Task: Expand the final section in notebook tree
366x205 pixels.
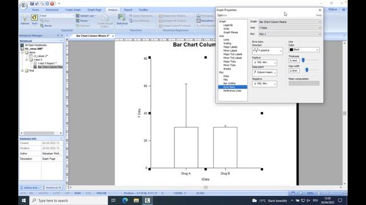Action: point(23,71)
